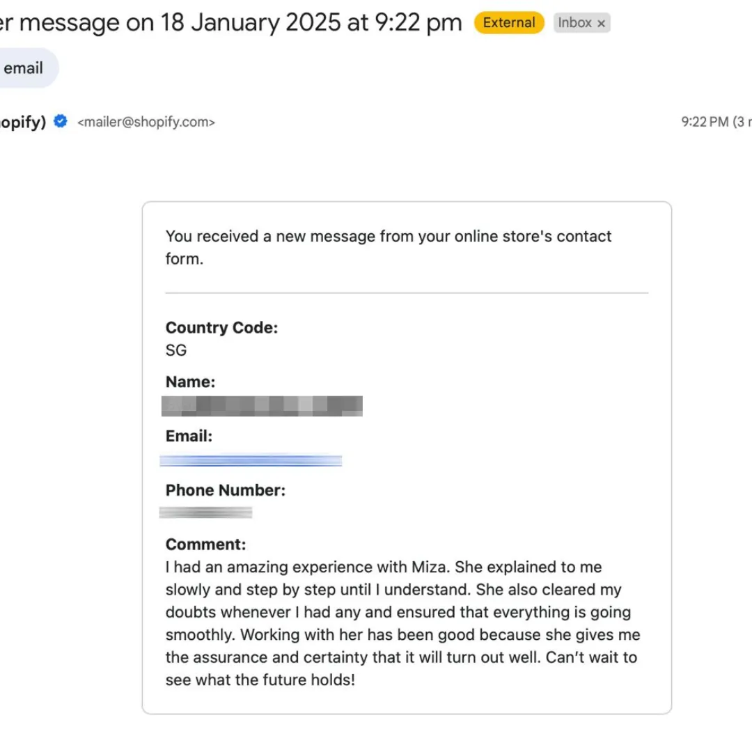This screenshot has width=752, height=752.
Task: Click the mailer@shopify.com sender address
Action: click(x=146, y=123)
